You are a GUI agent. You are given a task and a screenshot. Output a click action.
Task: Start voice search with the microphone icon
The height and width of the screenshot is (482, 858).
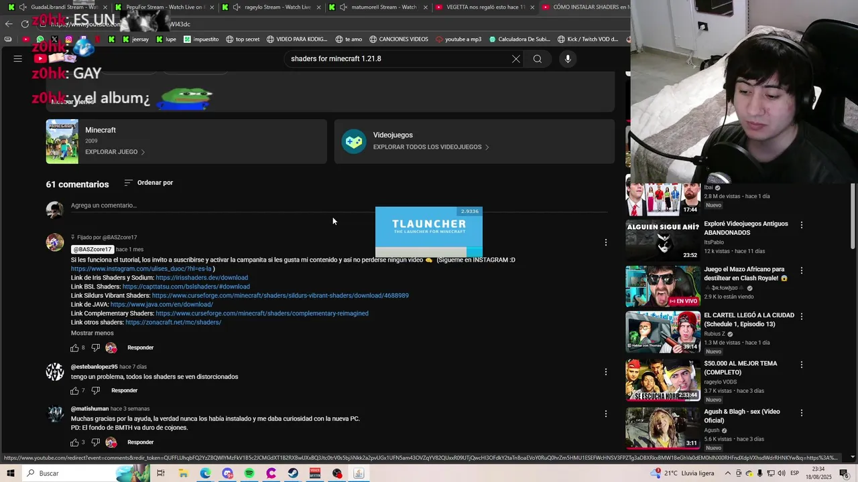[x=568, y=59]
